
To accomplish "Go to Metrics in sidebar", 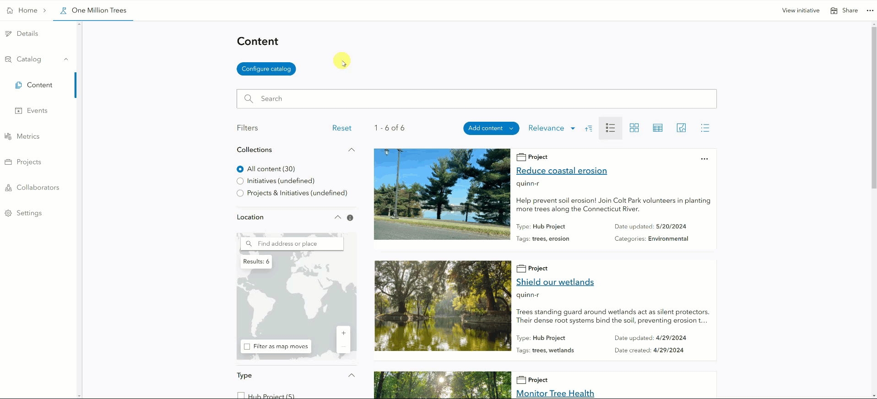I will 28,136.
